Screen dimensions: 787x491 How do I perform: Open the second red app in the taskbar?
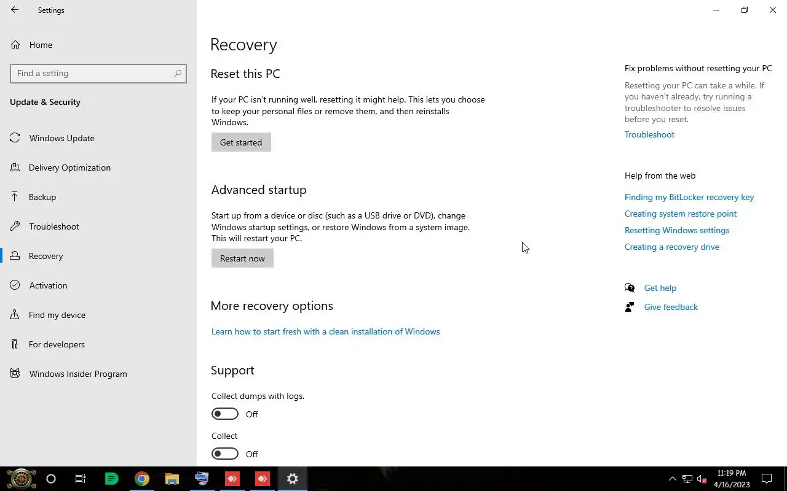click(x=263, y=479)
